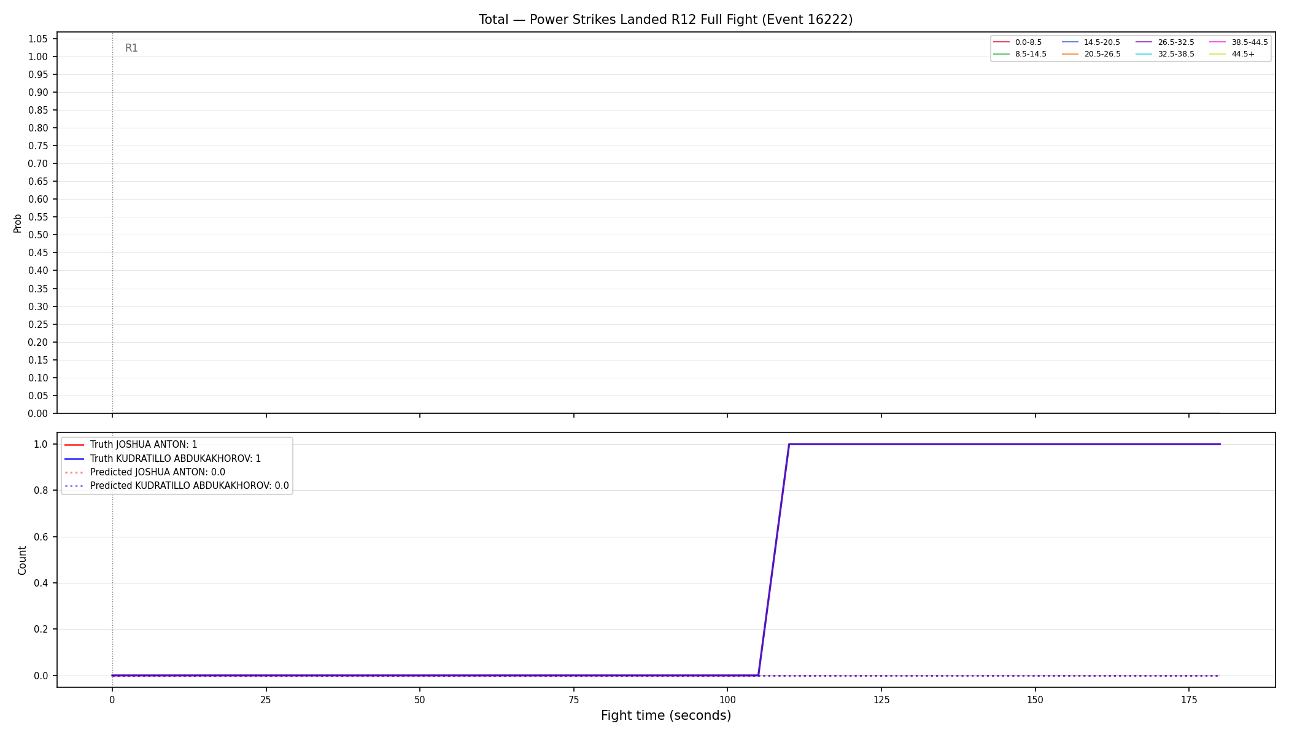The height and width of the screenshot is (737, 1289).
Task: Click the "150" fight time tick label
Action: (x=1035, y=700)
